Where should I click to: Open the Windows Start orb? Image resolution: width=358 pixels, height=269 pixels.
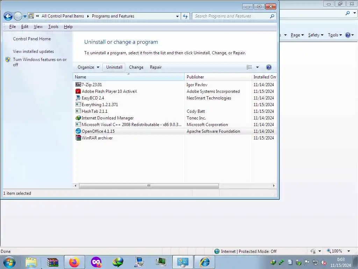(9, 262)
